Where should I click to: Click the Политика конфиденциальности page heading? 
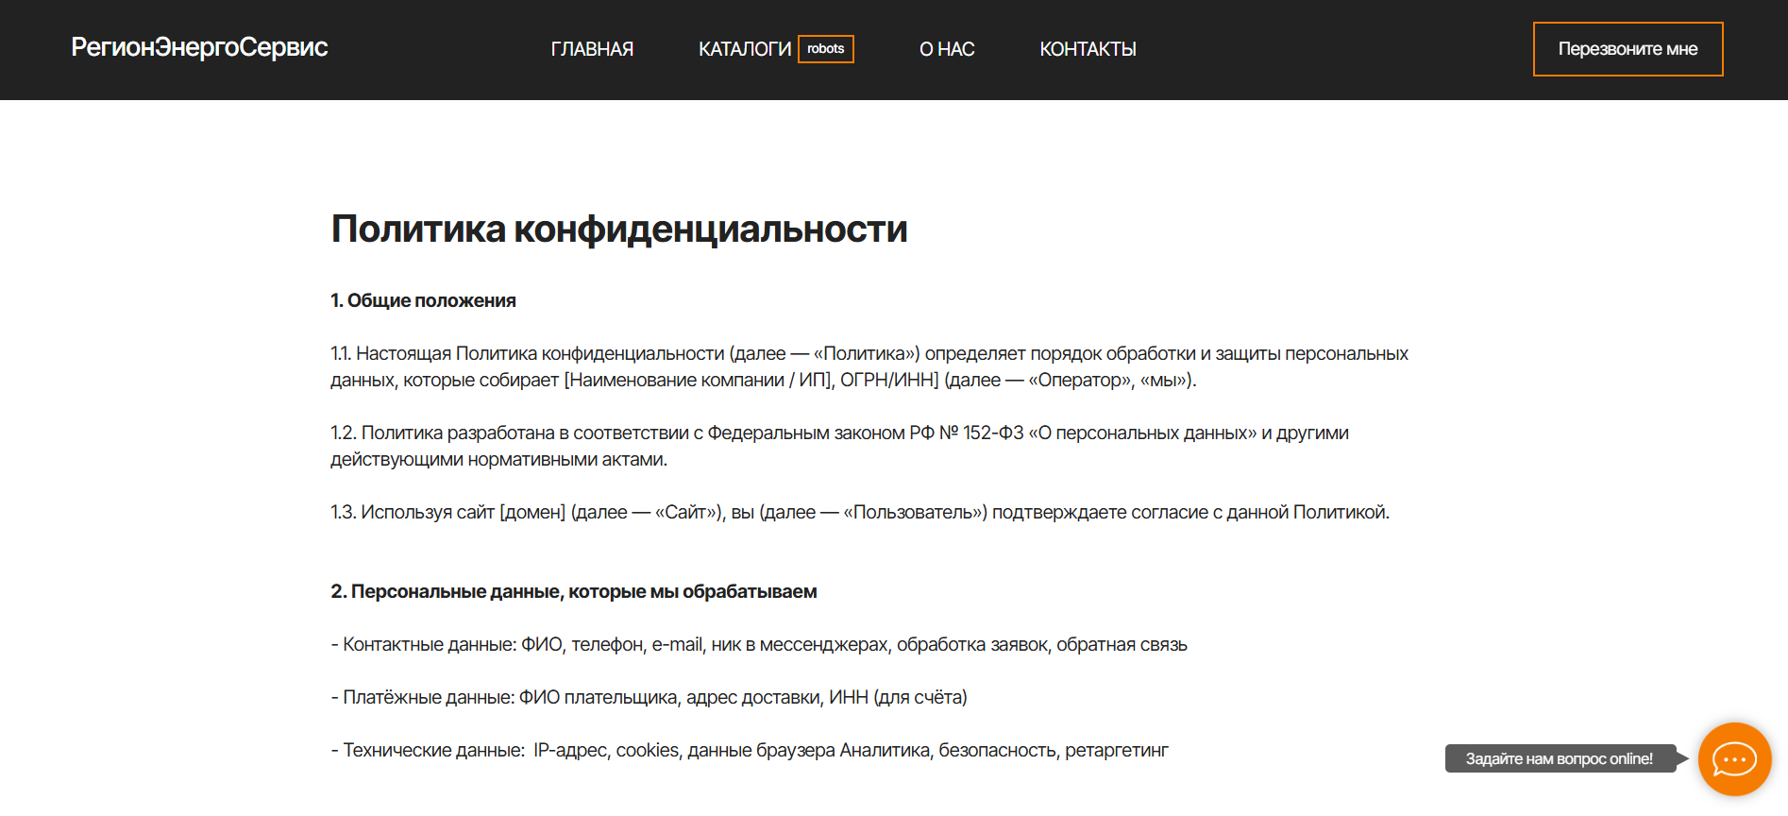pyautogui.click(x=618, y=229)
